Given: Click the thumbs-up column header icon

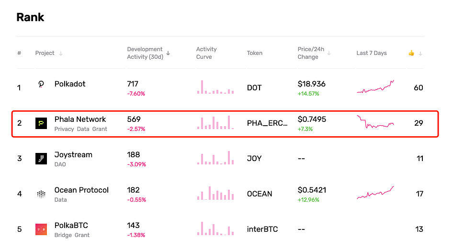Looking at the screenshot, I should [x=411, y=53].
